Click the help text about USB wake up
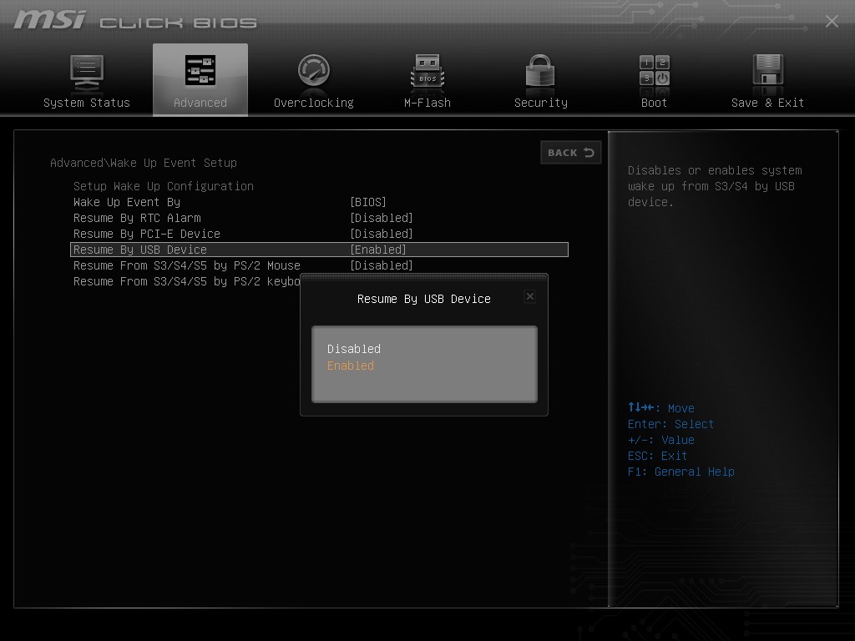Screen dimensions: 855x641 click(x=715, y=186)
